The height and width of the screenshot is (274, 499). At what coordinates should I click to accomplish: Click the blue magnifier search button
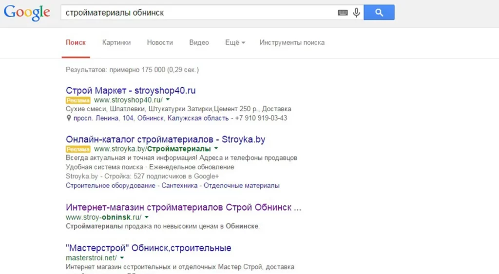pos(379,12)
